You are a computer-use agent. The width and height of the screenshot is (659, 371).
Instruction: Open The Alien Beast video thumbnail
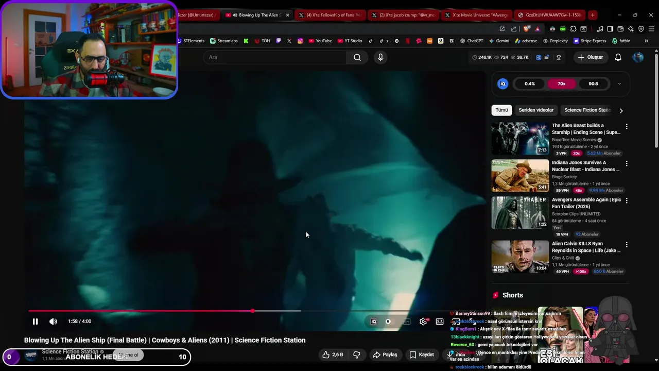click(520, 139)
